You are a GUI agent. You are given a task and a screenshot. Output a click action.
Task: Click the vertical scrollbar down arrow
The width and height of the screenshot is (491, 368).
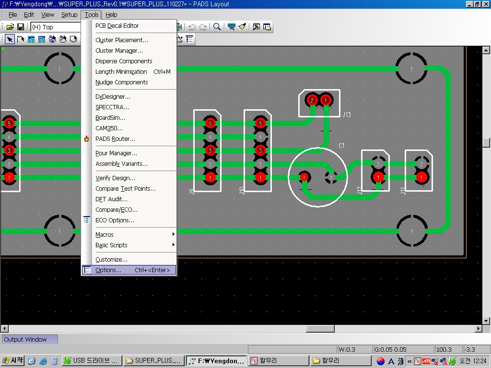pyautogui.click(x=486, y=321)
